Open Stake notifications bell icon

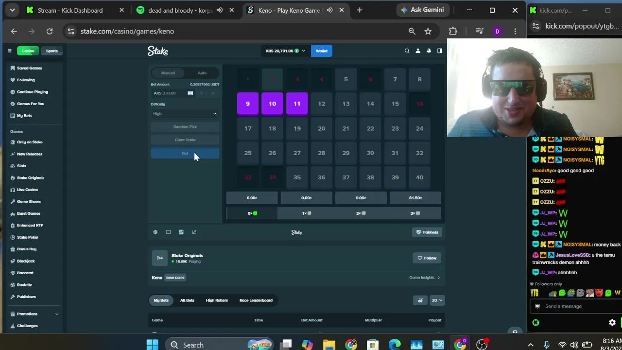(x=429, y=51)
